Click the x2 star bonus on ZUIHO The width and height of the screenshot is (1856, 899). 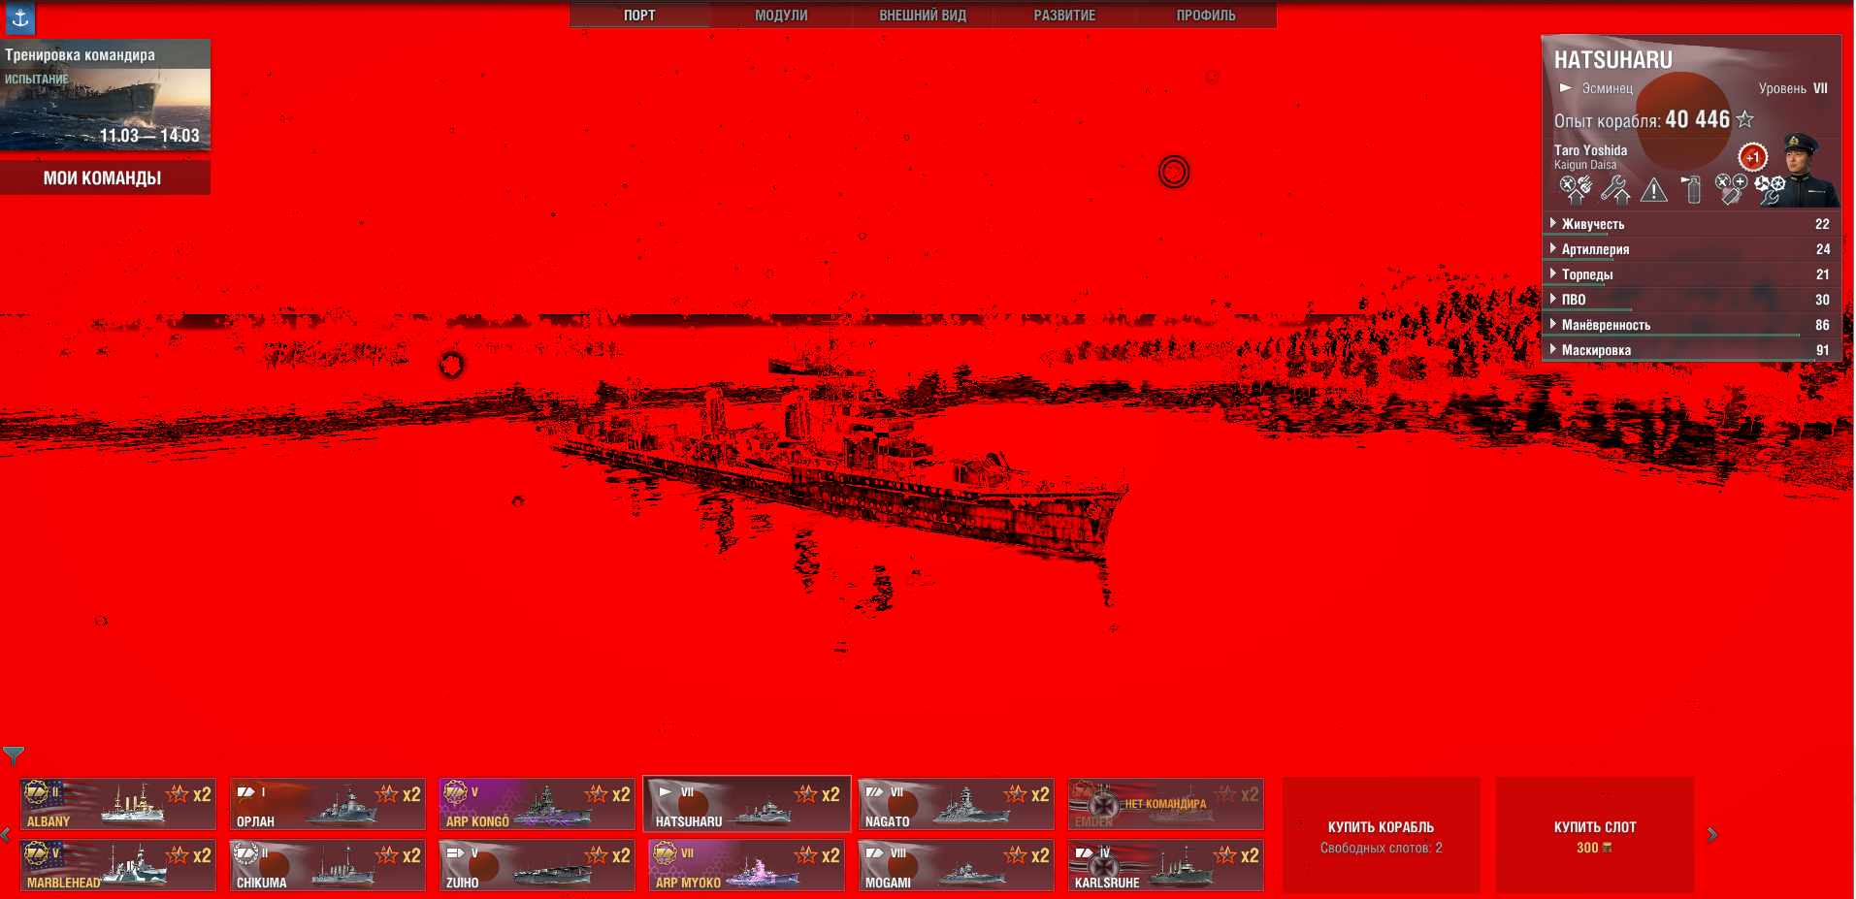pos(608,855)
